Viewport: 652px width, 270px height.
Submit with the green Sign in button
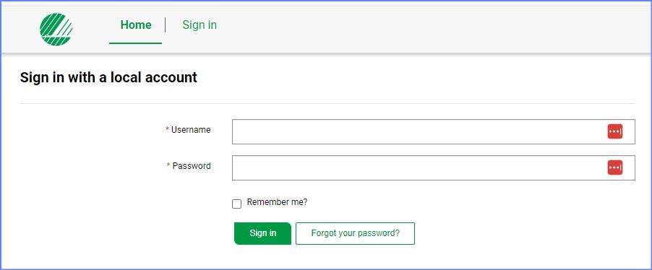[x=262, y=233]
